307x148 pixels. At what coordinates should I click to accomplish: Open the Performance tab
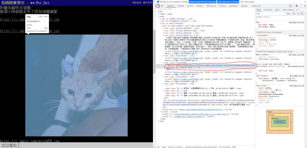[211, 6]
